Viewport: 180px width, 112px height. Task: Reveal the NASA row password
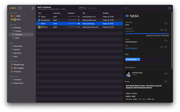tap(79, 24)
